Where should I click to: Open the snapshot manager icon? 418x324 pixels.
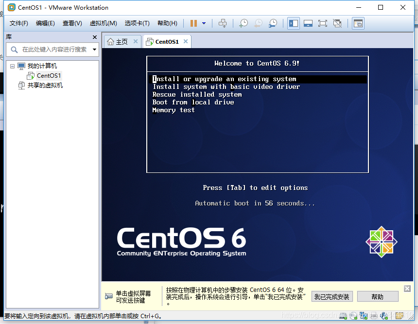pyautogui.click(x=273, y=23)
